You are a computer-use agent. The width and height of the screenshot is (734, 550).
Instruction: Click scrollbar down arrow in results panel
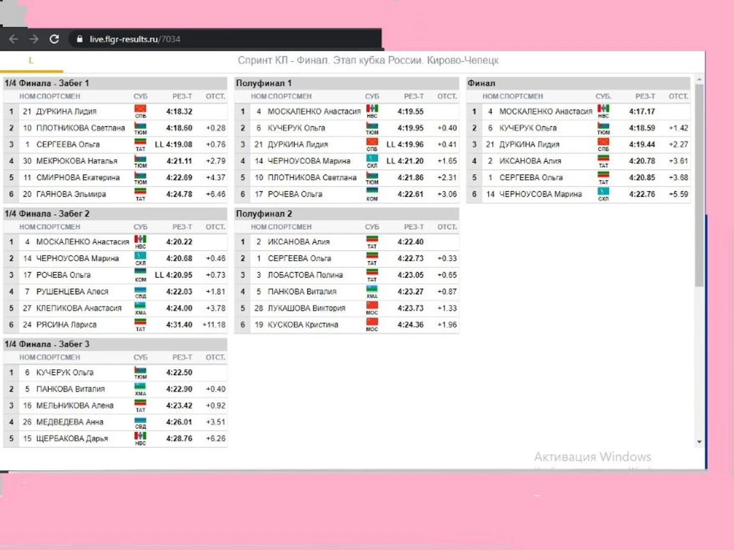699,442
